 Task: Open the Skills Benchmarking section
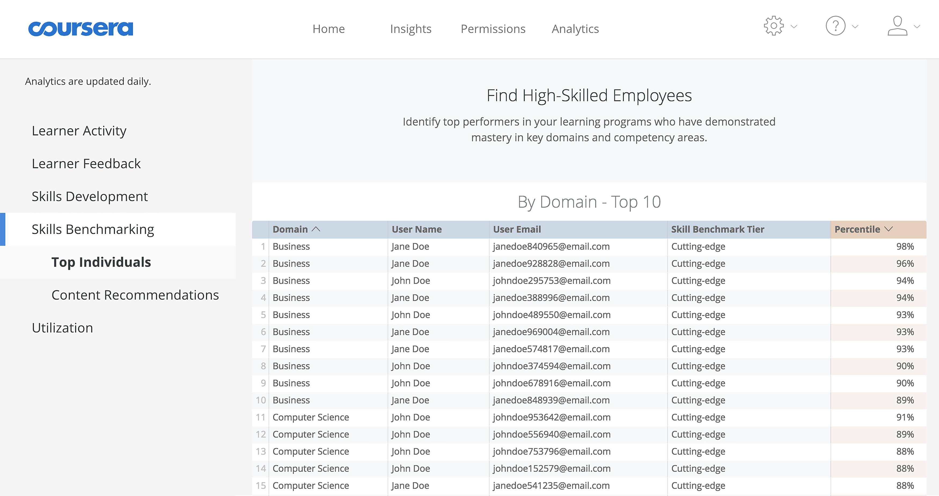click(93, 229)
